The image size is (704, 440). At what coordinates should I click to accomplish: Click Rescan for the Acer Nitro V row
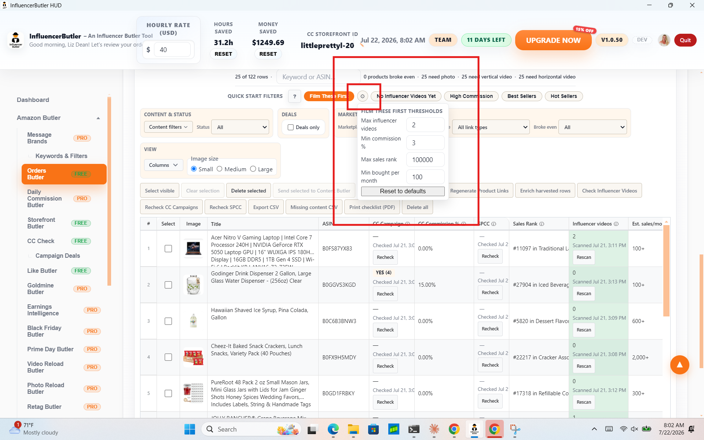click(x=584, y=257)
